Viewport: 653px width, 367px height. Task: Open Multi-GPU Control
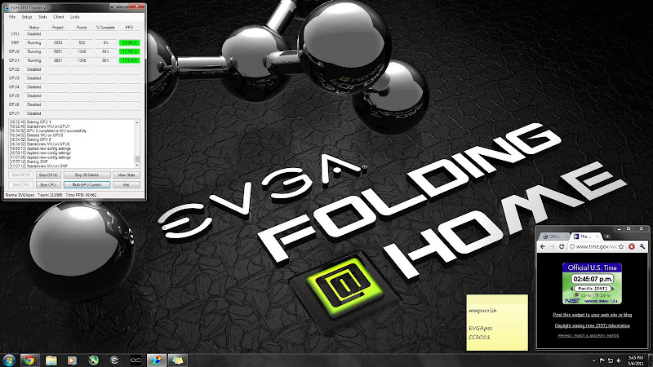click(87, 184)
